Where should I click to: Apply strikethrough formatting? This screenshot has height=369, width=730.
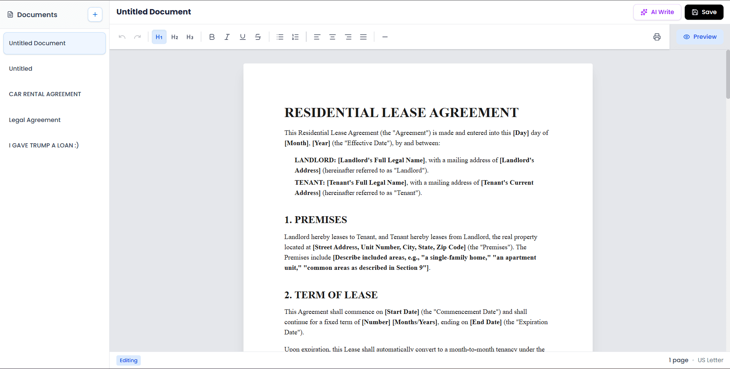pyautogui.click(x=258, y=37)
